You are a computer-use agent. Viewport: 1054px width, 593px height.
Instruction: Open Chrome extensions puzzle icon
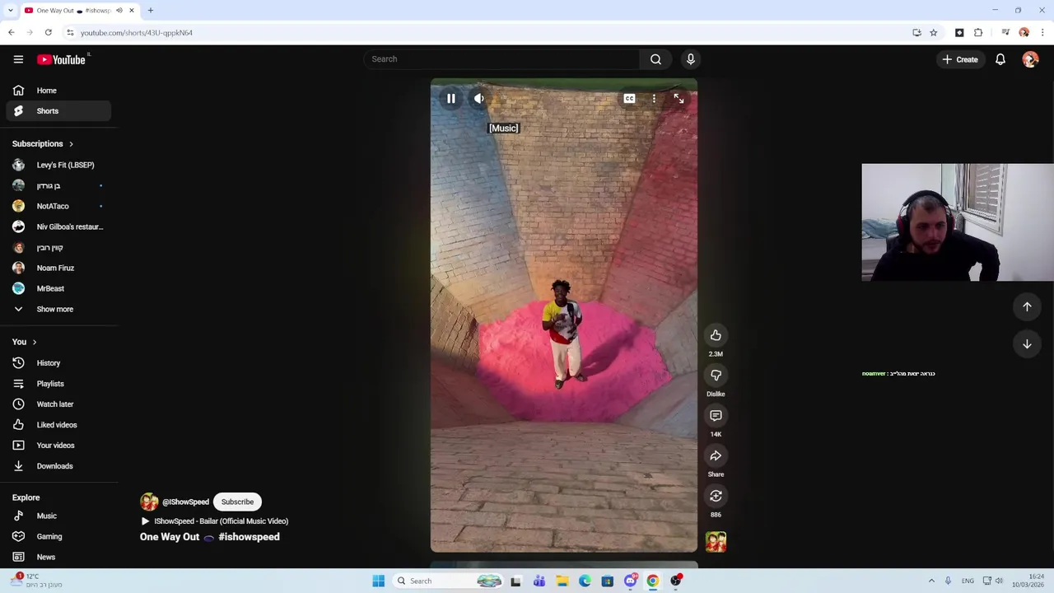[x=978, y=33]
